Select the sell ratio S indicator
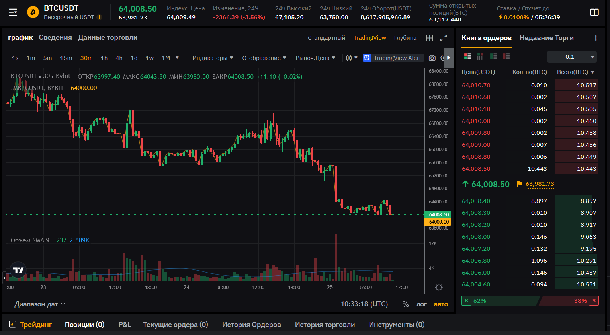Viewport: 610px width, 335px height. tap(594, 301)
